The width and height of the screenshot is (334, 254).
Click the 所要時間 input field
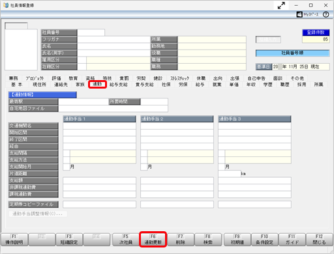tap(154, 102)
